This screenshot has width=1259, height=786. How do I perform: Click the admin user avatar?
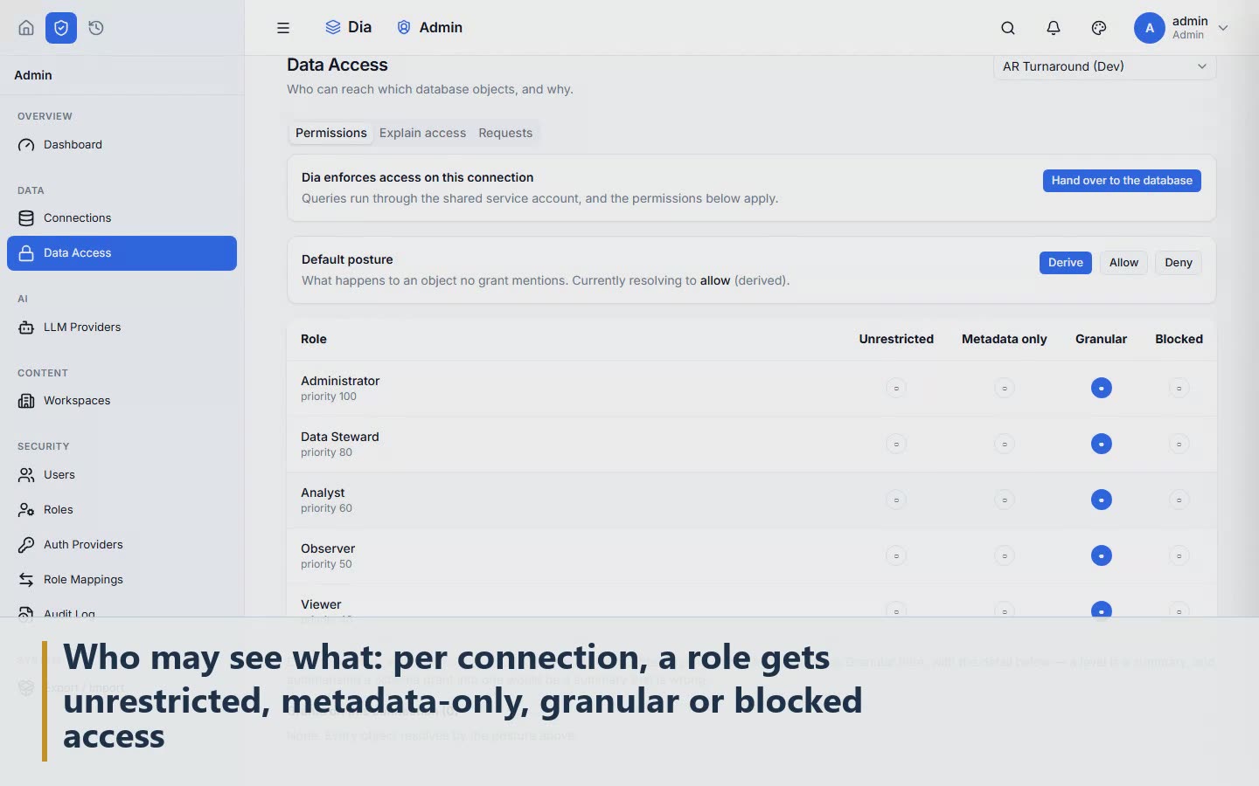[1150, 28]
